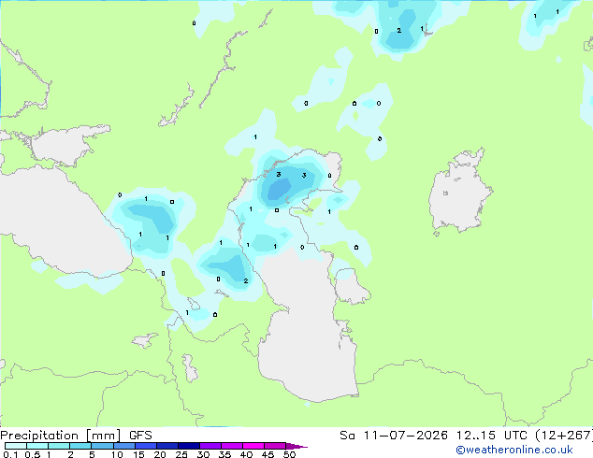Click the legend value label '0.1'

tap(11, 454)
